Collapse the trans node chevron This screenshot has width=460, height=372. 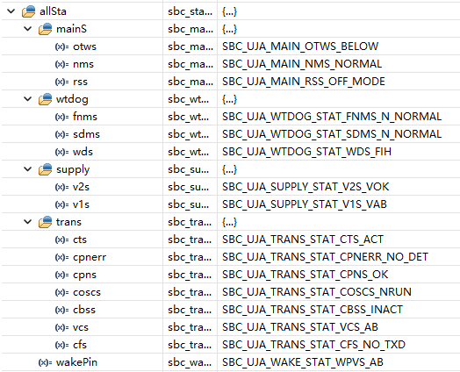click(x=28, y=222)
